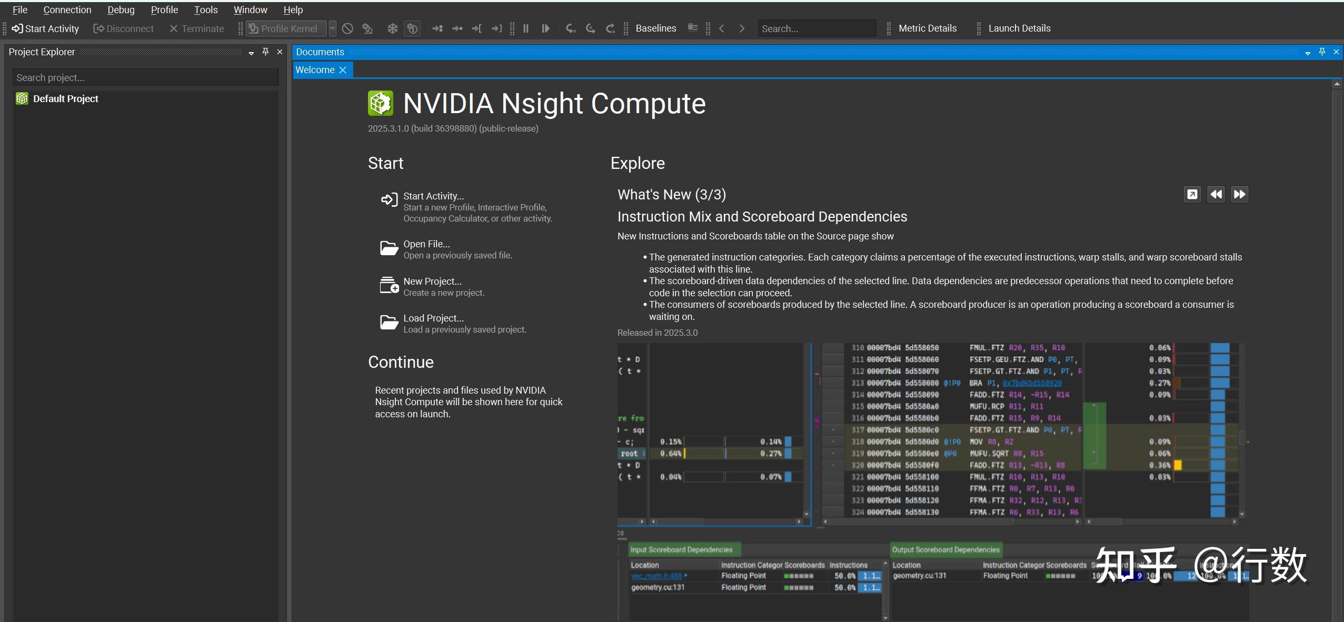Click the Start Activity toolbar button
Image resolution: width=1344 pixels, height=622 pixels.
[x=45, y=28]
